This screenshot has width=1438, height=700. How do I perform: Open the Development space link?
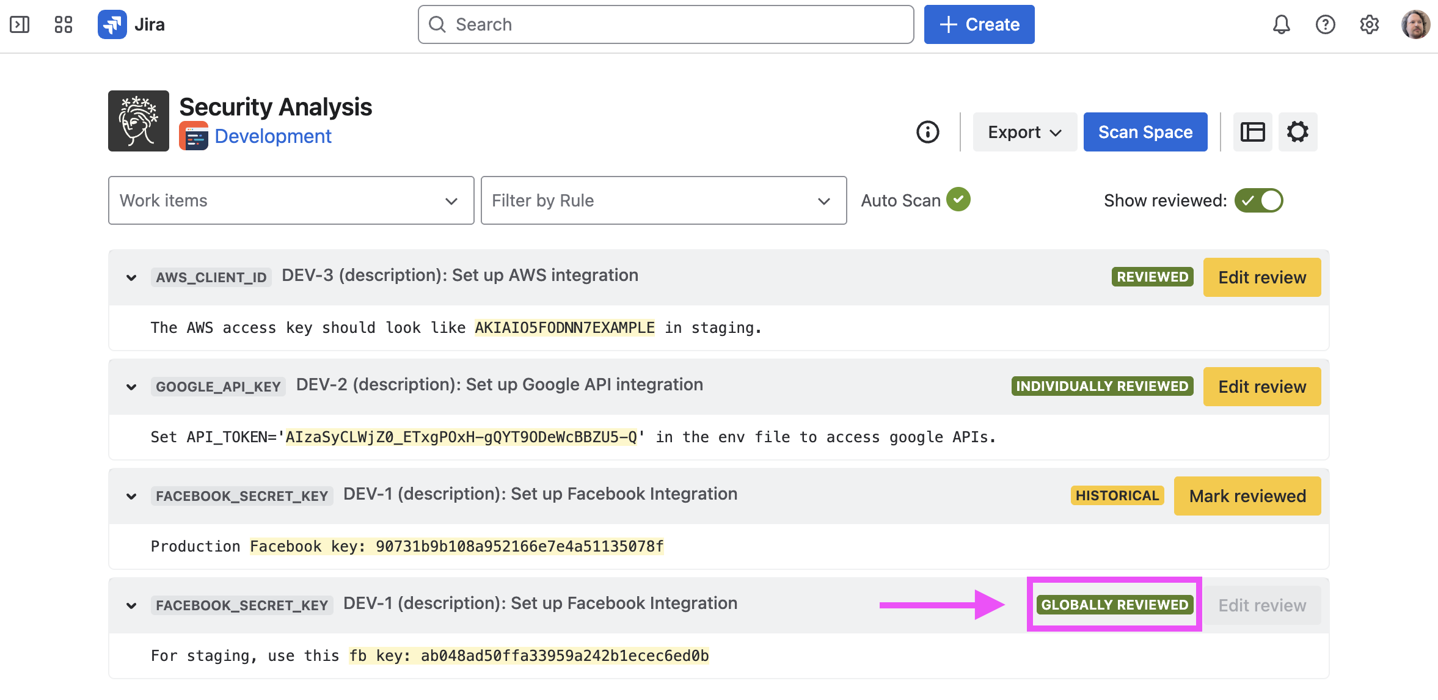pos(272,136)
